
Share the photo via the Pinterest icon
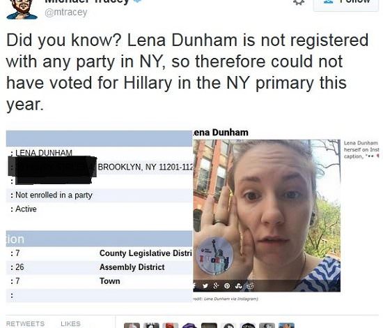[x=227, y=285]
